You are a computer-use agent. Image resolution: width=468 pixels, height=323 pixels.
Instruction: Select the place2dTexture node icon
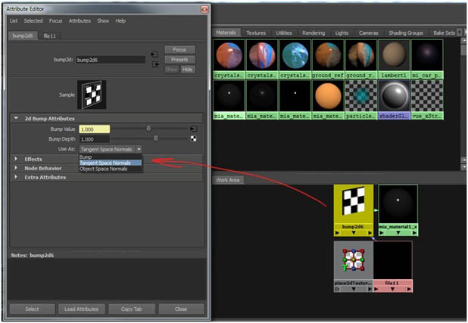point(354,260)
